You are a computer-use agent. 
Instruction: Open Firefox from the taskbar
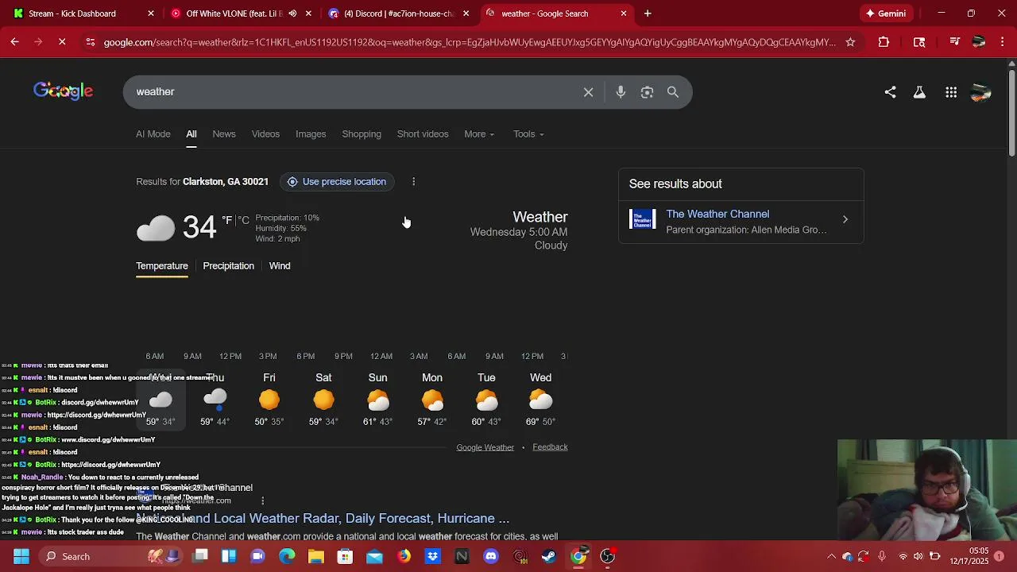404,556
